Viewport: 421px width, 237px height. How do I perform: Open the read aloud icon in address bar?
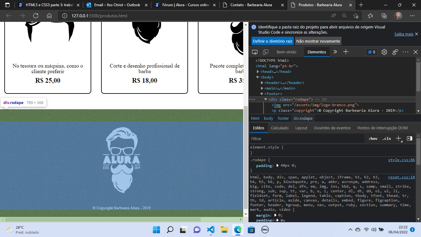point(333,16)
